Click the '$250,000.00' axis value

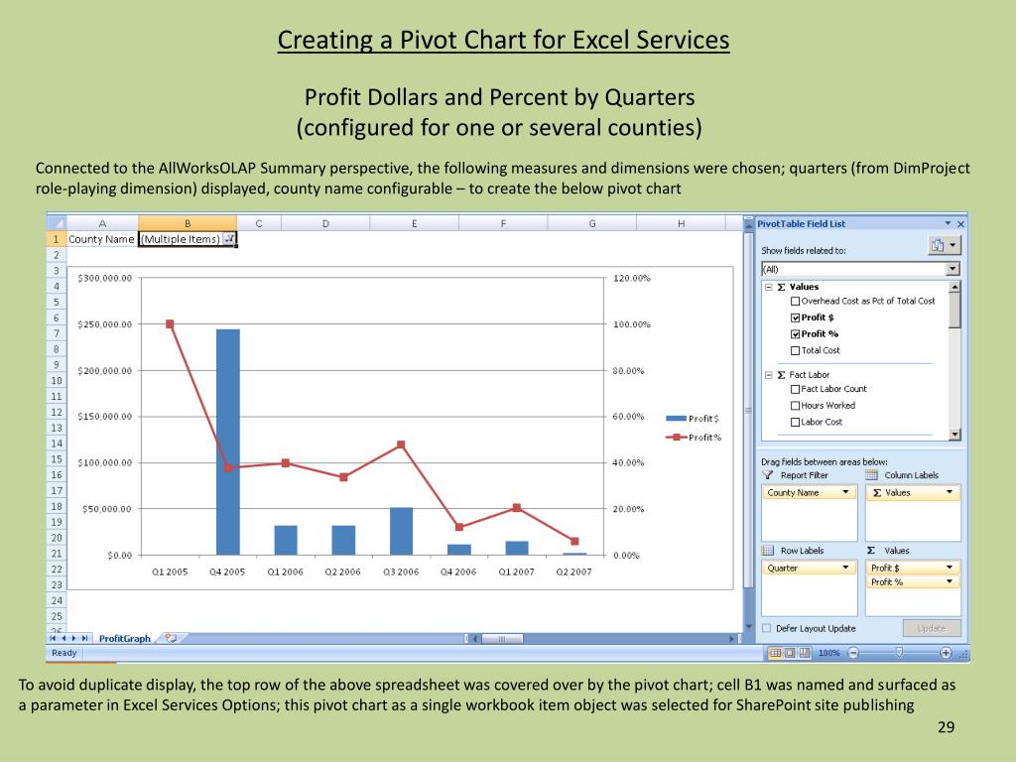pos(104,324)
